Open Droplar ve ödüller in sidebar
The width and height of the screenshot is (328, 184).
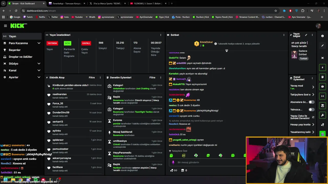(x=22, y=57)
